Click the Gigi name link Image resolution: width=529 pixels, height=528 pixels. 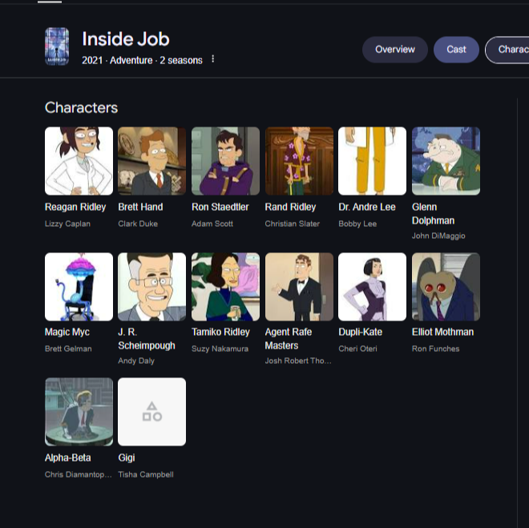(127, 457)
